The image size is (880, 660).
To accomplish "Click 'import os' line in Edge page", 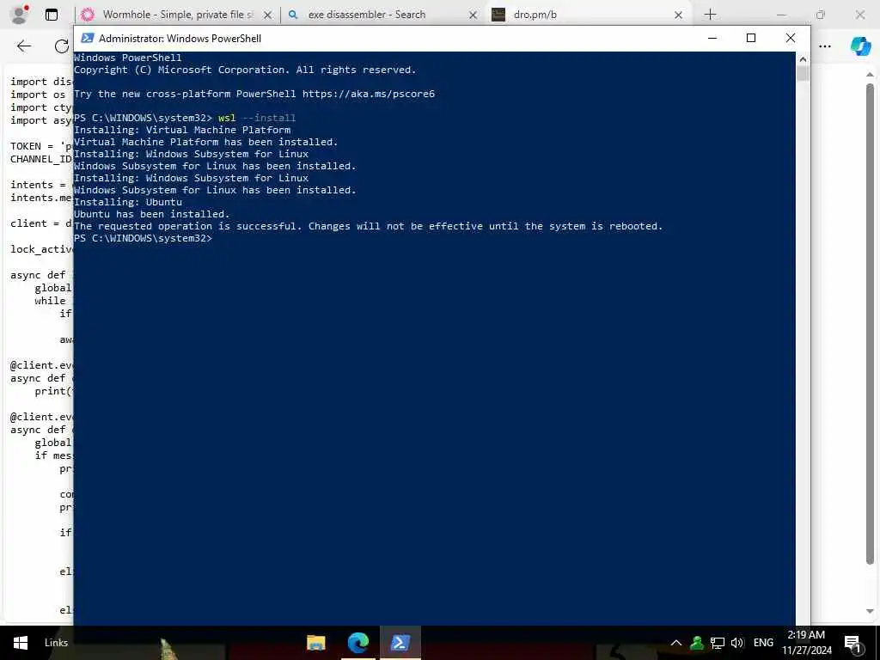I will coord(38,95).
